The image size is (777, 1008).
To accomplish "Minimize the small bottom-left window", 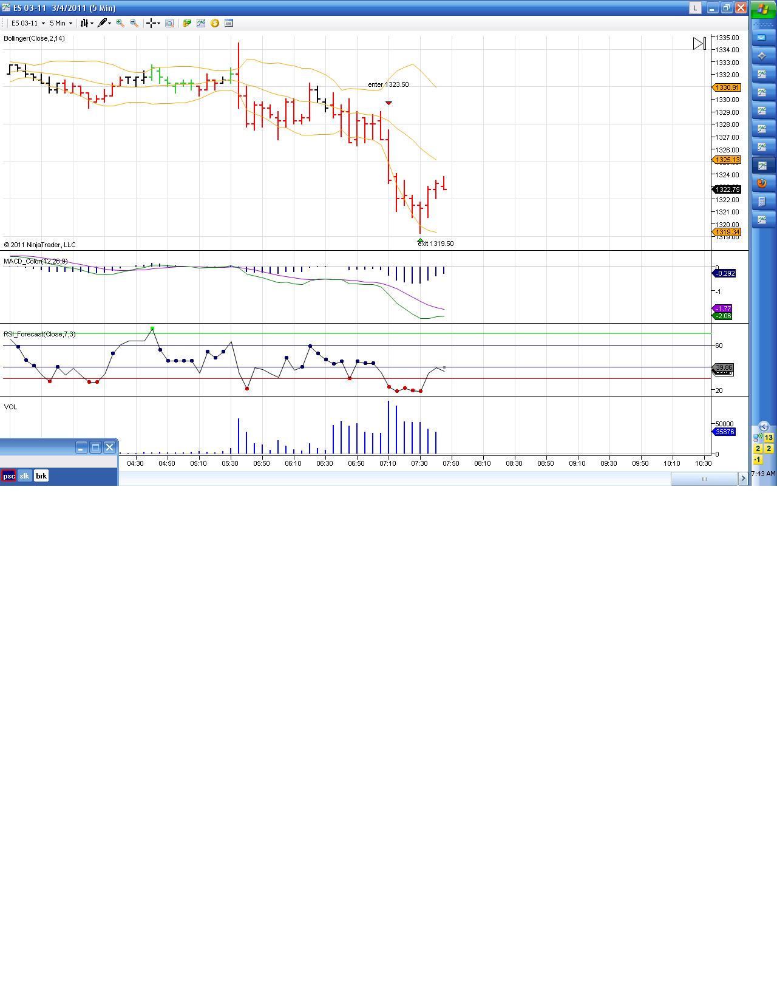I will click(x=82, y=448).
